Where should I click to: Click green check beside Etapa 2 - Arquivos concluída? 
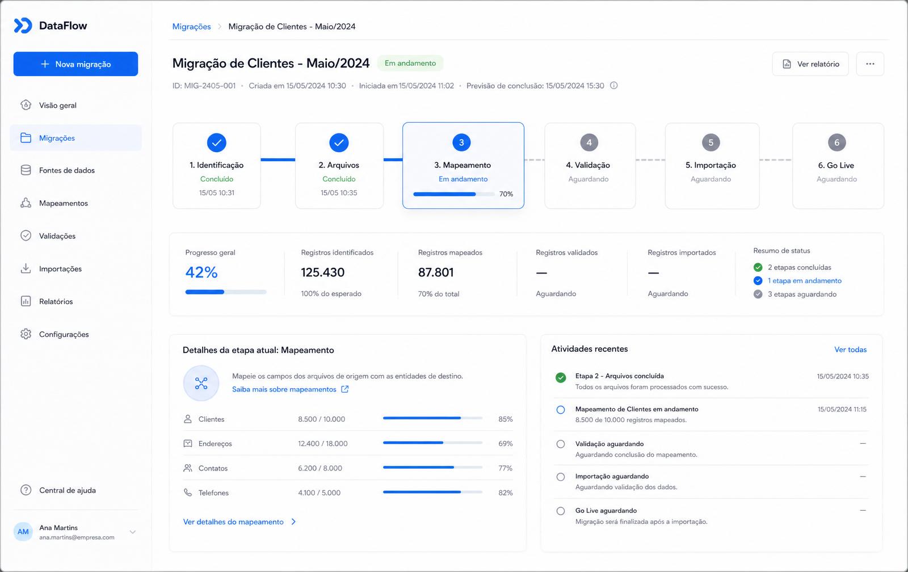click(x=561, y=378)
